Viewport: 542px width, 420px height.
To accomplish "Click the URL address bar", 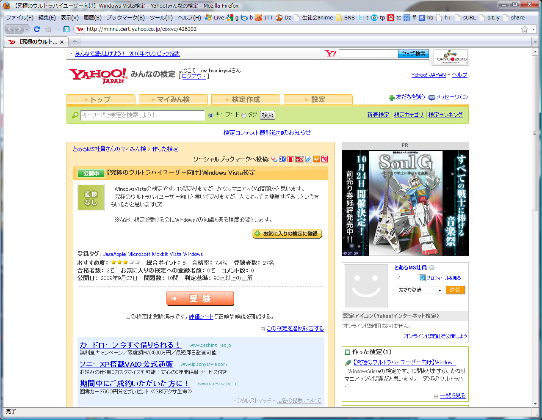I will point(296,29).
